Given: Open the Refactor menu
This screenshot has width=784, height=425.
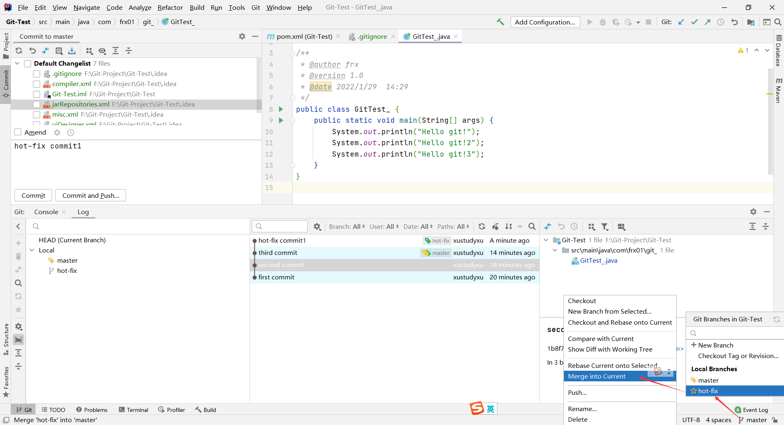Looking at the screenshot, I should (x=170, y=7).
